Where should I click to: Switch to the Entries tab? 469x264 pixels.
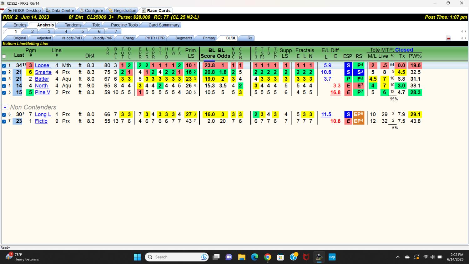tap(20, 25)
